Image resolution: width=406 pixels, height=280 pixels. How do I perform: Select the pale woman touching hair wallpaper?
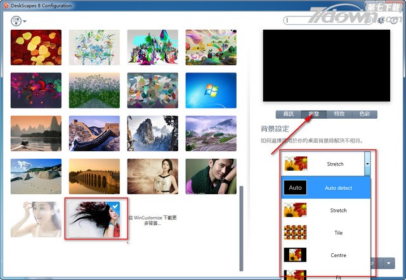36,219
